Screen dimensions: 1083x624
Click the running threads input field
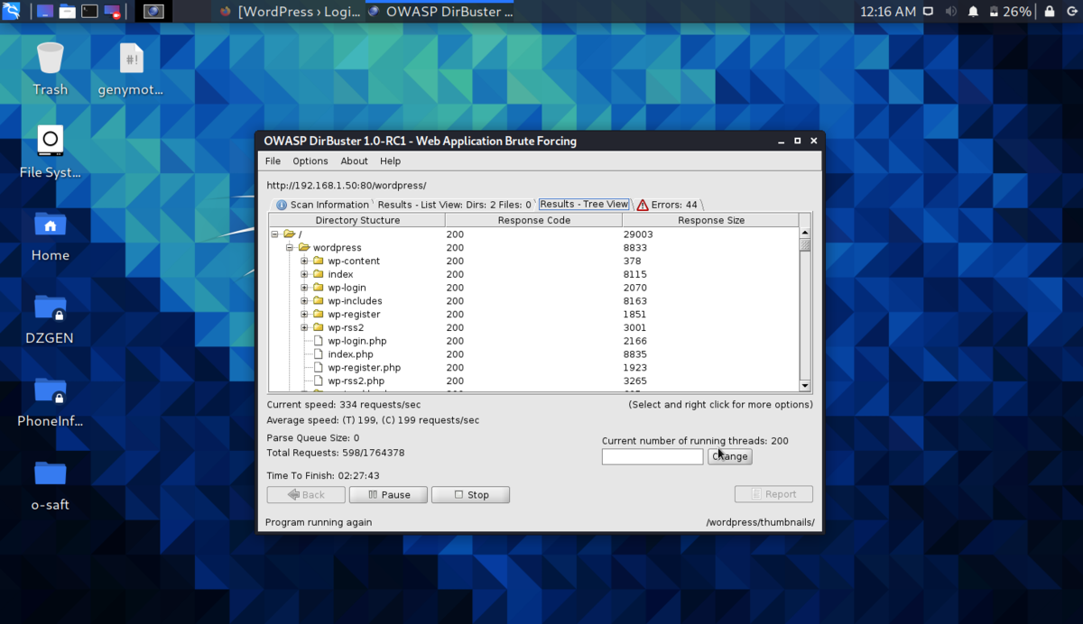point(653,457)
